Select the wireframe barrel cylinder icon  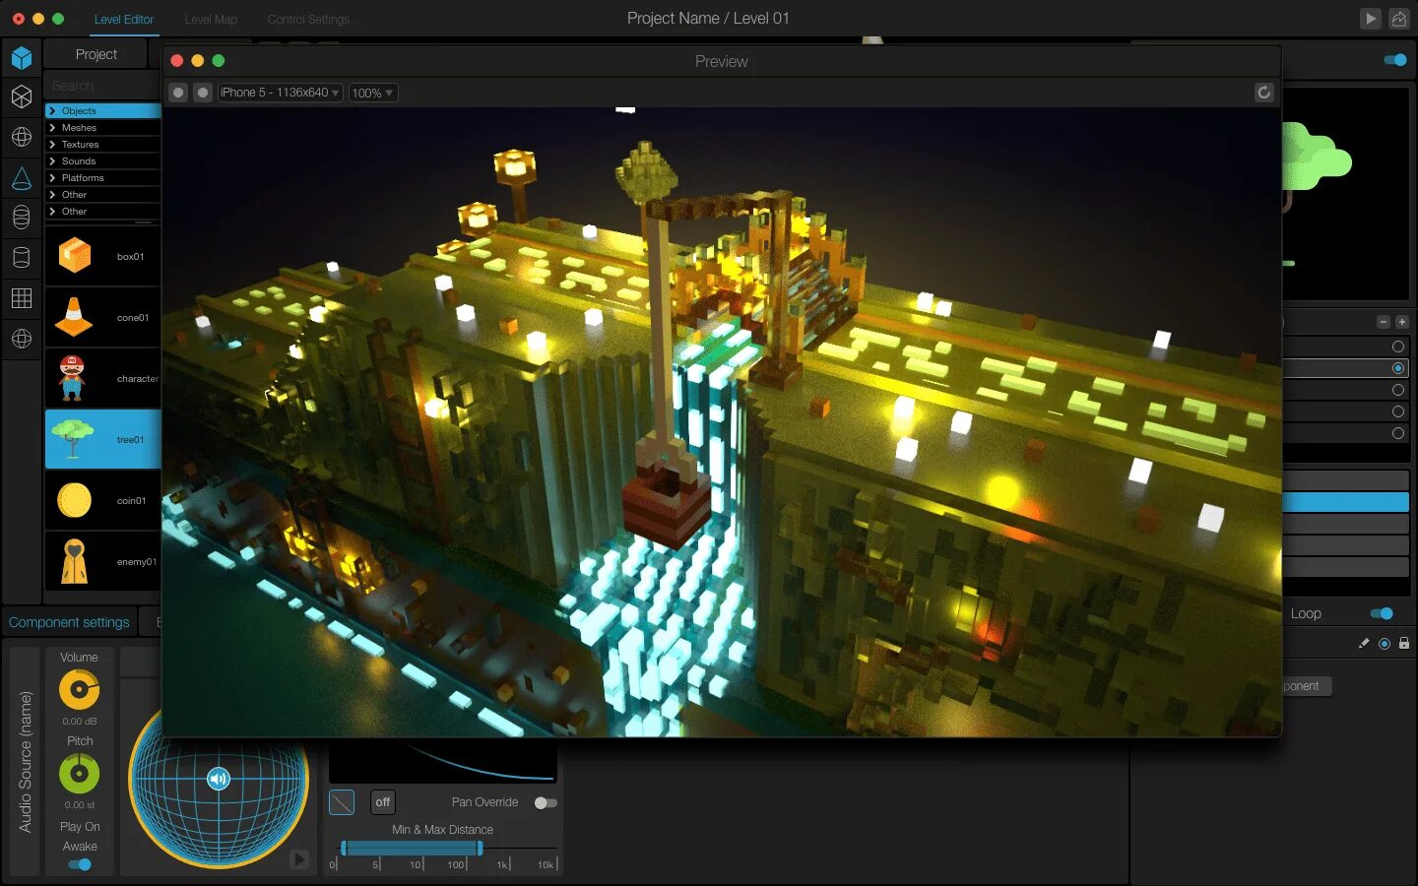pyautogui.click(x=21, y=218)
